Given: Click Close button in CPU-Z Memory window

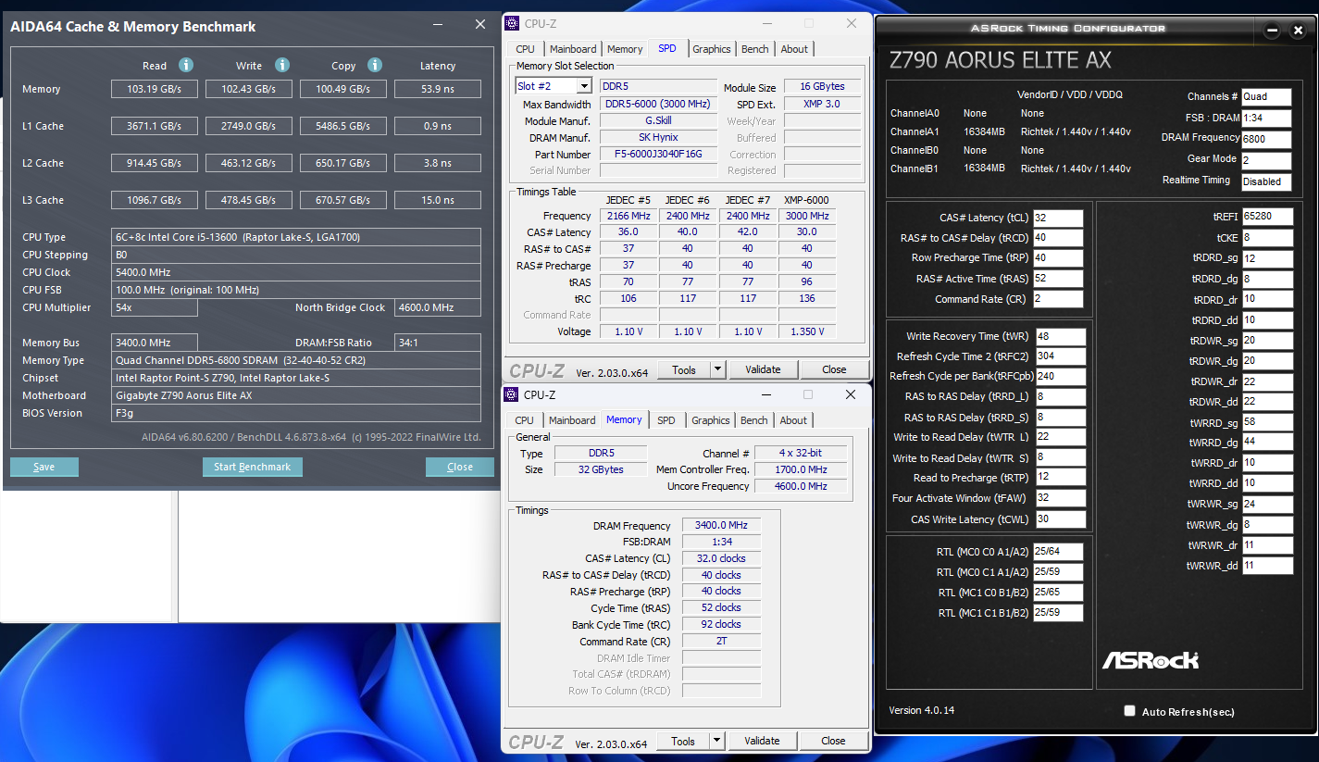Looking at the screenshot, I should (833, 741).
